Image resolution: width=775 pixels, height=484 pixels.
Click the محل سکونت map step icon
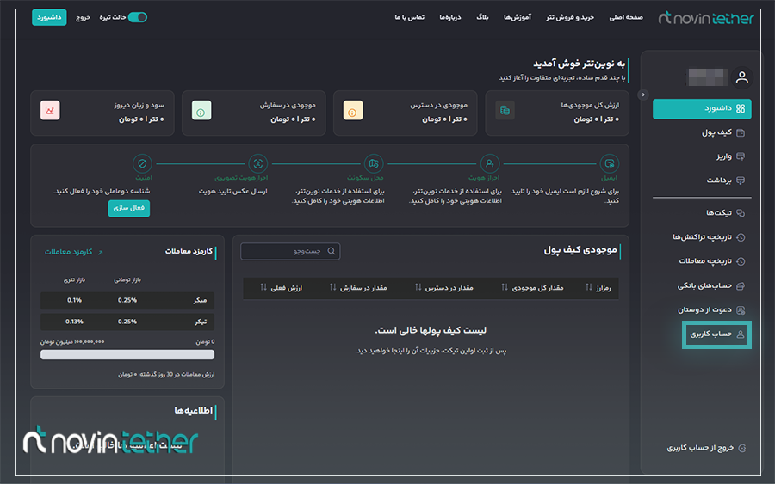[374, 163]
